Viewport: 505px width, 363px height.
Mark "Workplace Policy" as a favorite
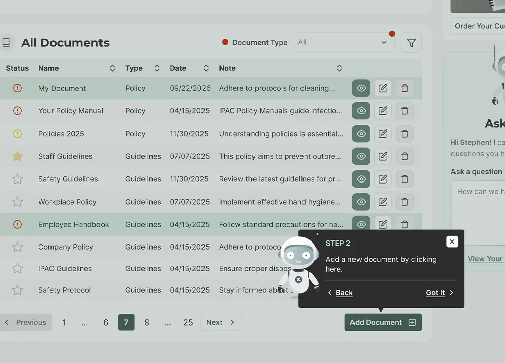coord(17,202)
